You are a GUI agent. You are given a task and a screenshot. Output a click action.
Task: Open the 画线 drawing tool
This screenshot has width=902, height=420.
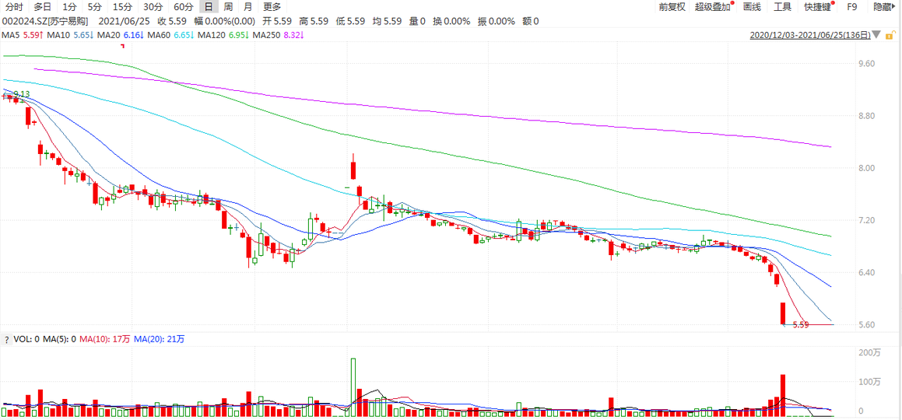pyautogui.click(x=752, y=7)
